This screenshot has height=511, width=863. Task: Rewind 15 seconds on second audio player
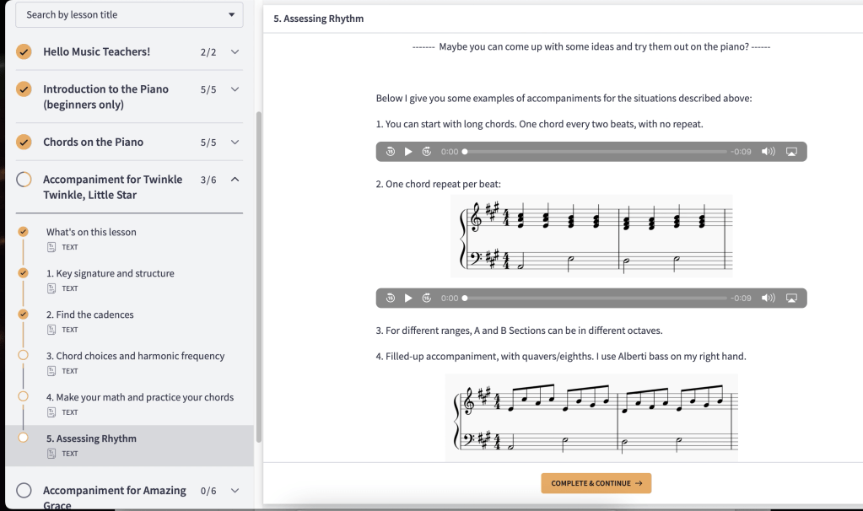(391, 298)
